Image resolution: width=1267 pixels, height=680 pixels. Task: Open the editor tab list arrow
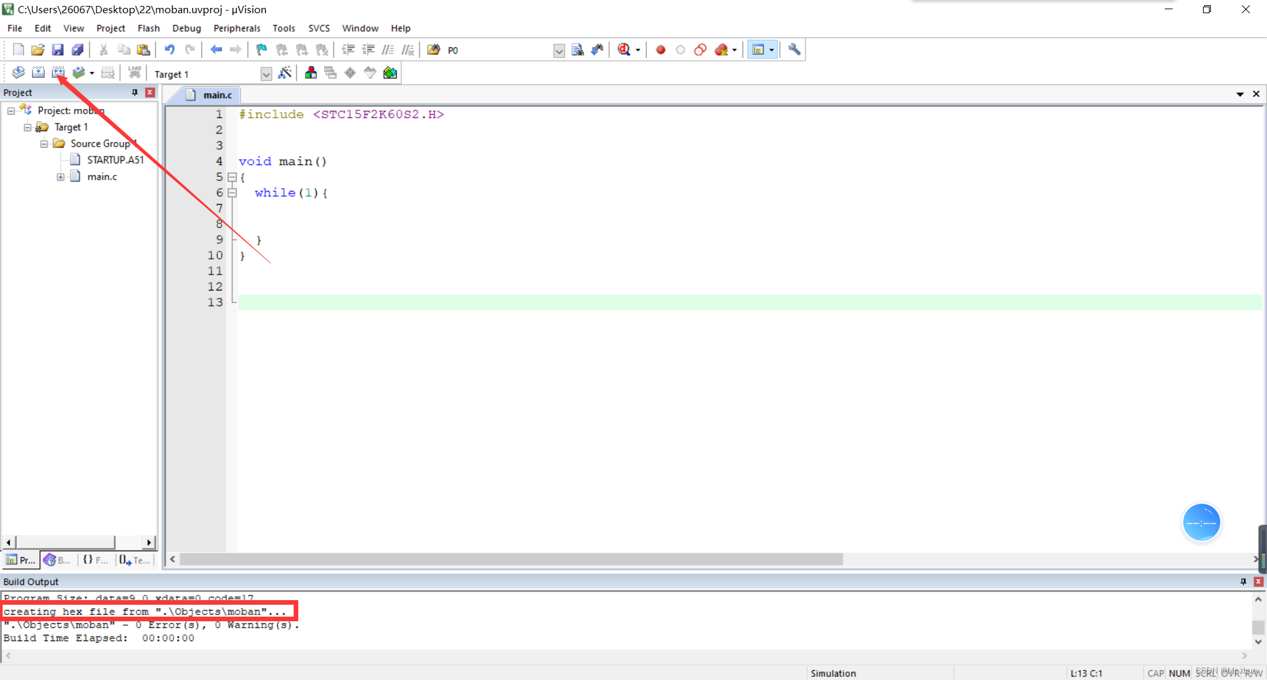point(1240,94)
